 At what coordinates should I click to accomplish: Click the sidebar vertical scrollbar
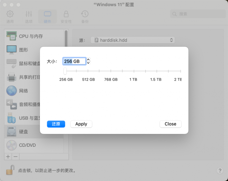point(66,39)
